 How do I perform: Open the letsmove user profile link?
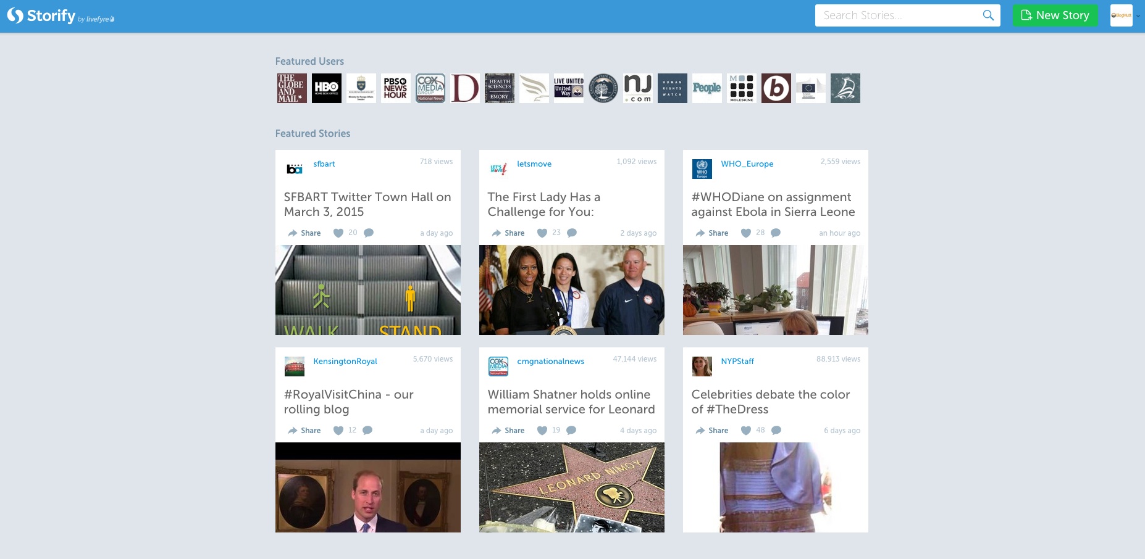coord(534,164)
